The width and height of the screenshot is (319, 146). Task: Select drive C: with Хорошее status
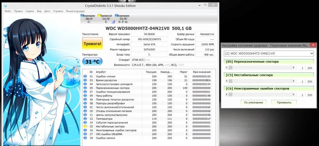(x=88, y=19)
